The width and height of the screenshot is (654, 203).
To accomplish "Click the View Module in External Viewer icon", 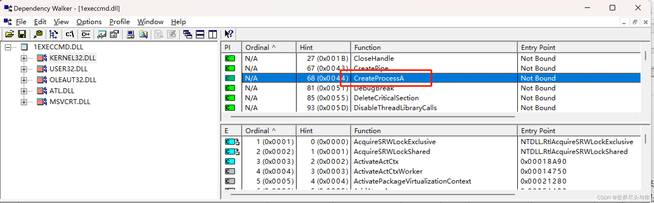I will click(x=102, y=34).
